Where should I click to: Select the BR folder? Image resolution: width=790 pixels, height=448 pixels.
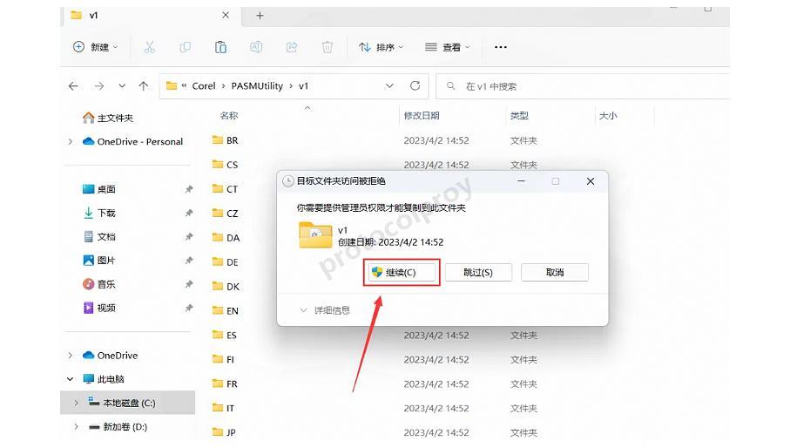[x=226, y=140]
